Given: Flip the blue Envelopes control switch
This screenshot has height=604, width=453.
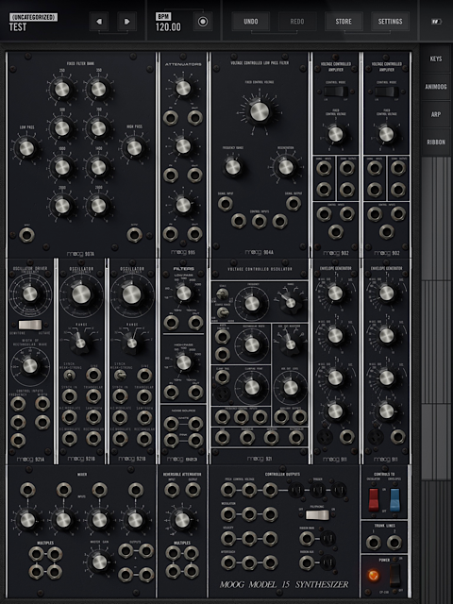Looking at the screenshot, I should [x=394, y=499].
